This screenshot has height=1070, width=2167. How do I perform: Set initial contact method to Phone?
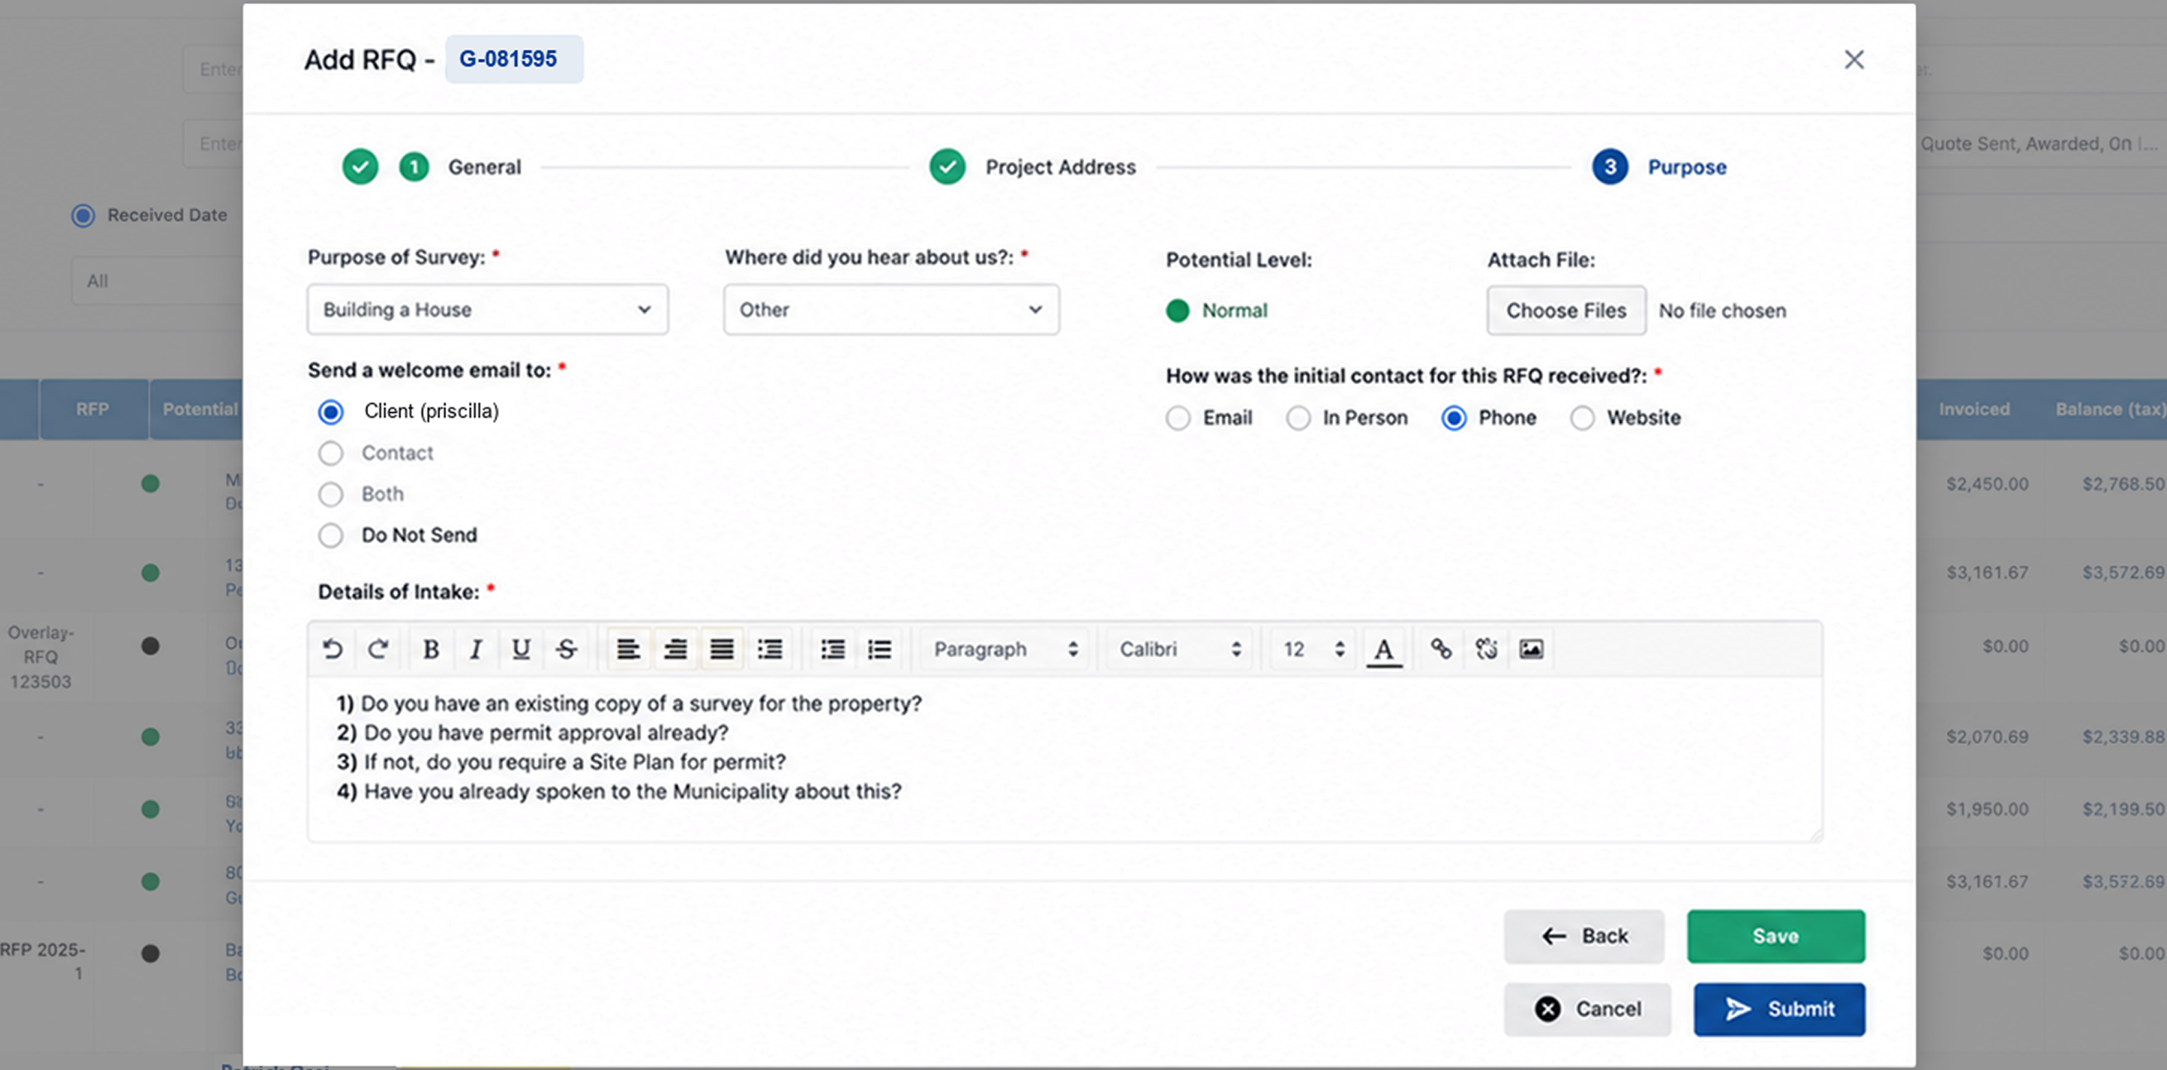tap(1454, 418)
